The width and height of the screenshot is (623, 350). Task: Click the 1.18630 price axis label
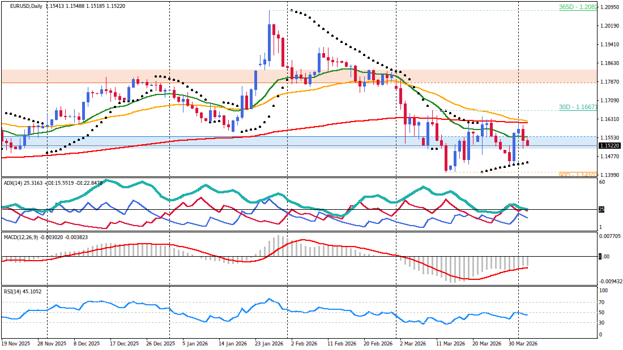pos(610,63)
